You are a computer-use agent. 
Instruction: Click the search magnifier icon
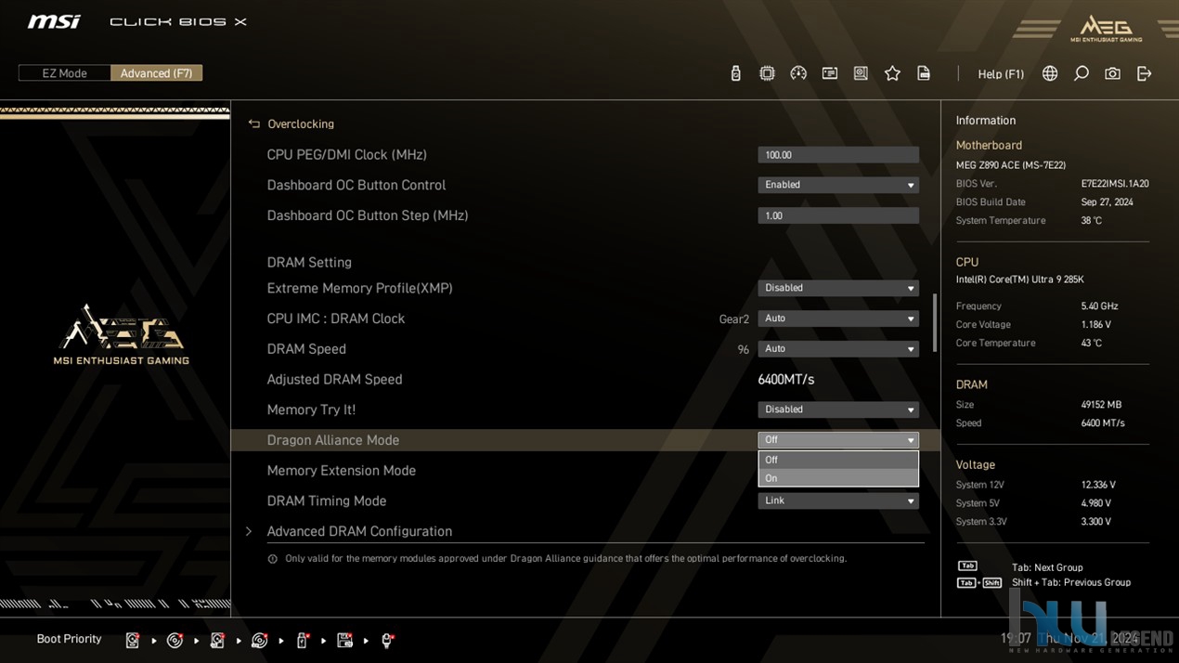pyautogui.click(x=1082, y=73)
